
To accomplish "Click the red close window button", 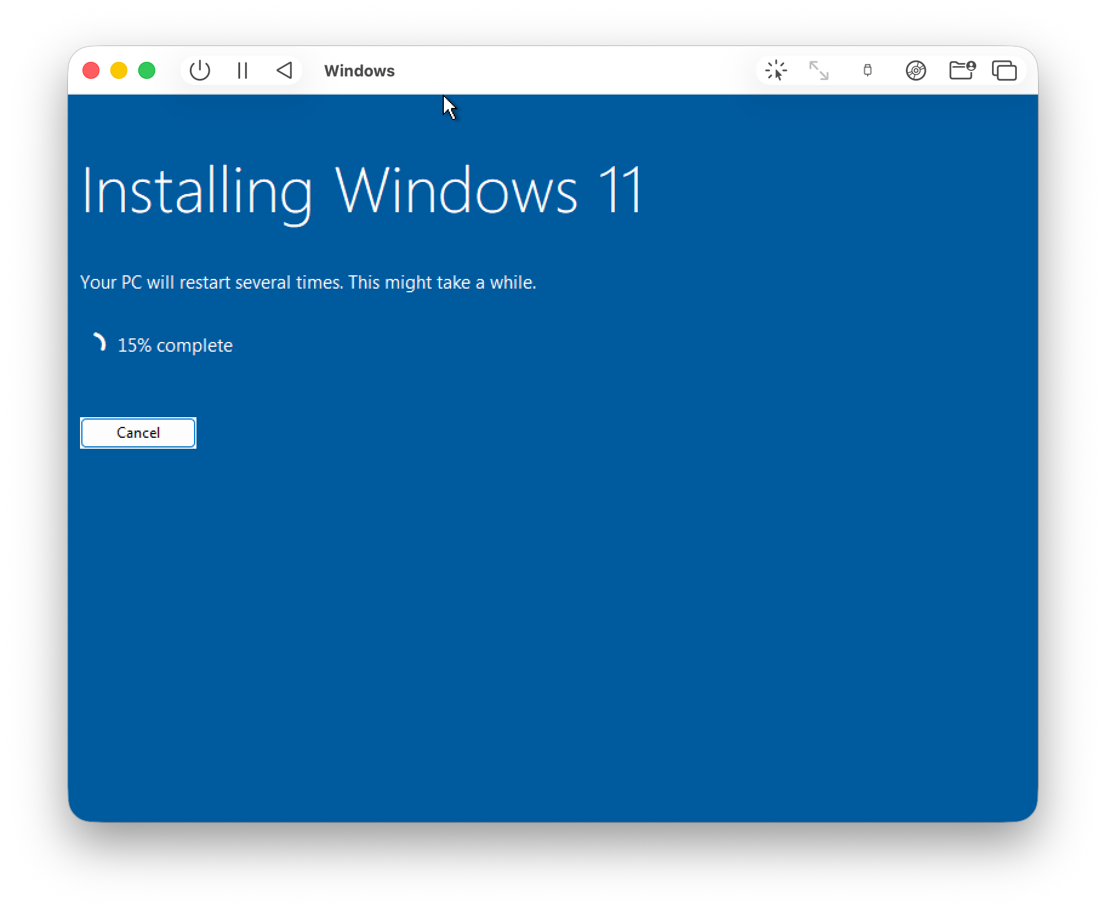I will tap(91, 70).
